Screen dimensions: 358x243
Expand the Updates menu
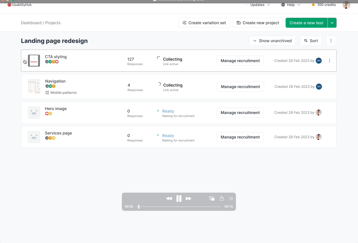(x=260, y=5)
